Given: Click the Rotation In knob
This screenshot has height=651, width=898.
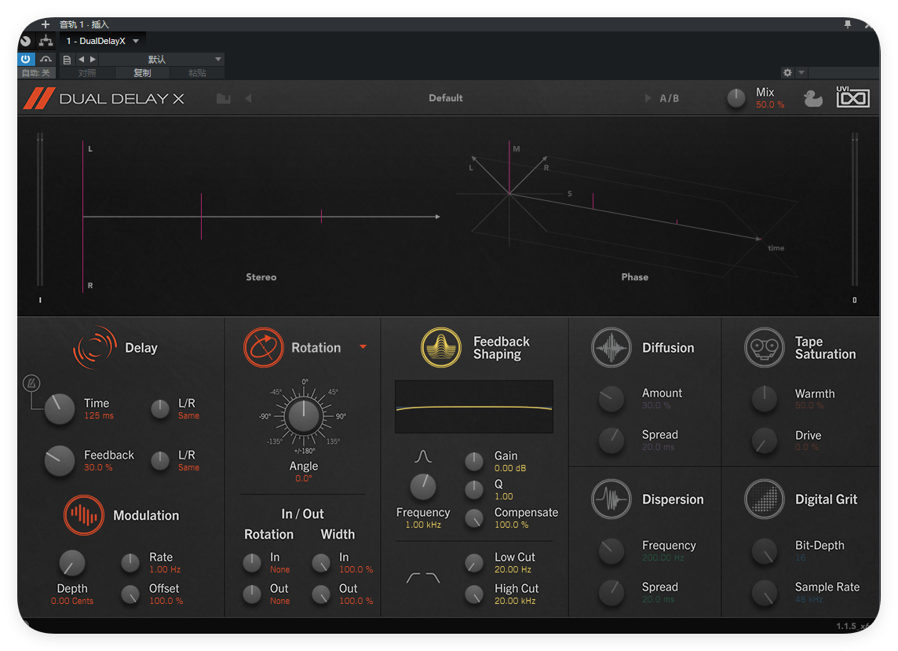Looking at the screenshot, I should tap(252, 563).
